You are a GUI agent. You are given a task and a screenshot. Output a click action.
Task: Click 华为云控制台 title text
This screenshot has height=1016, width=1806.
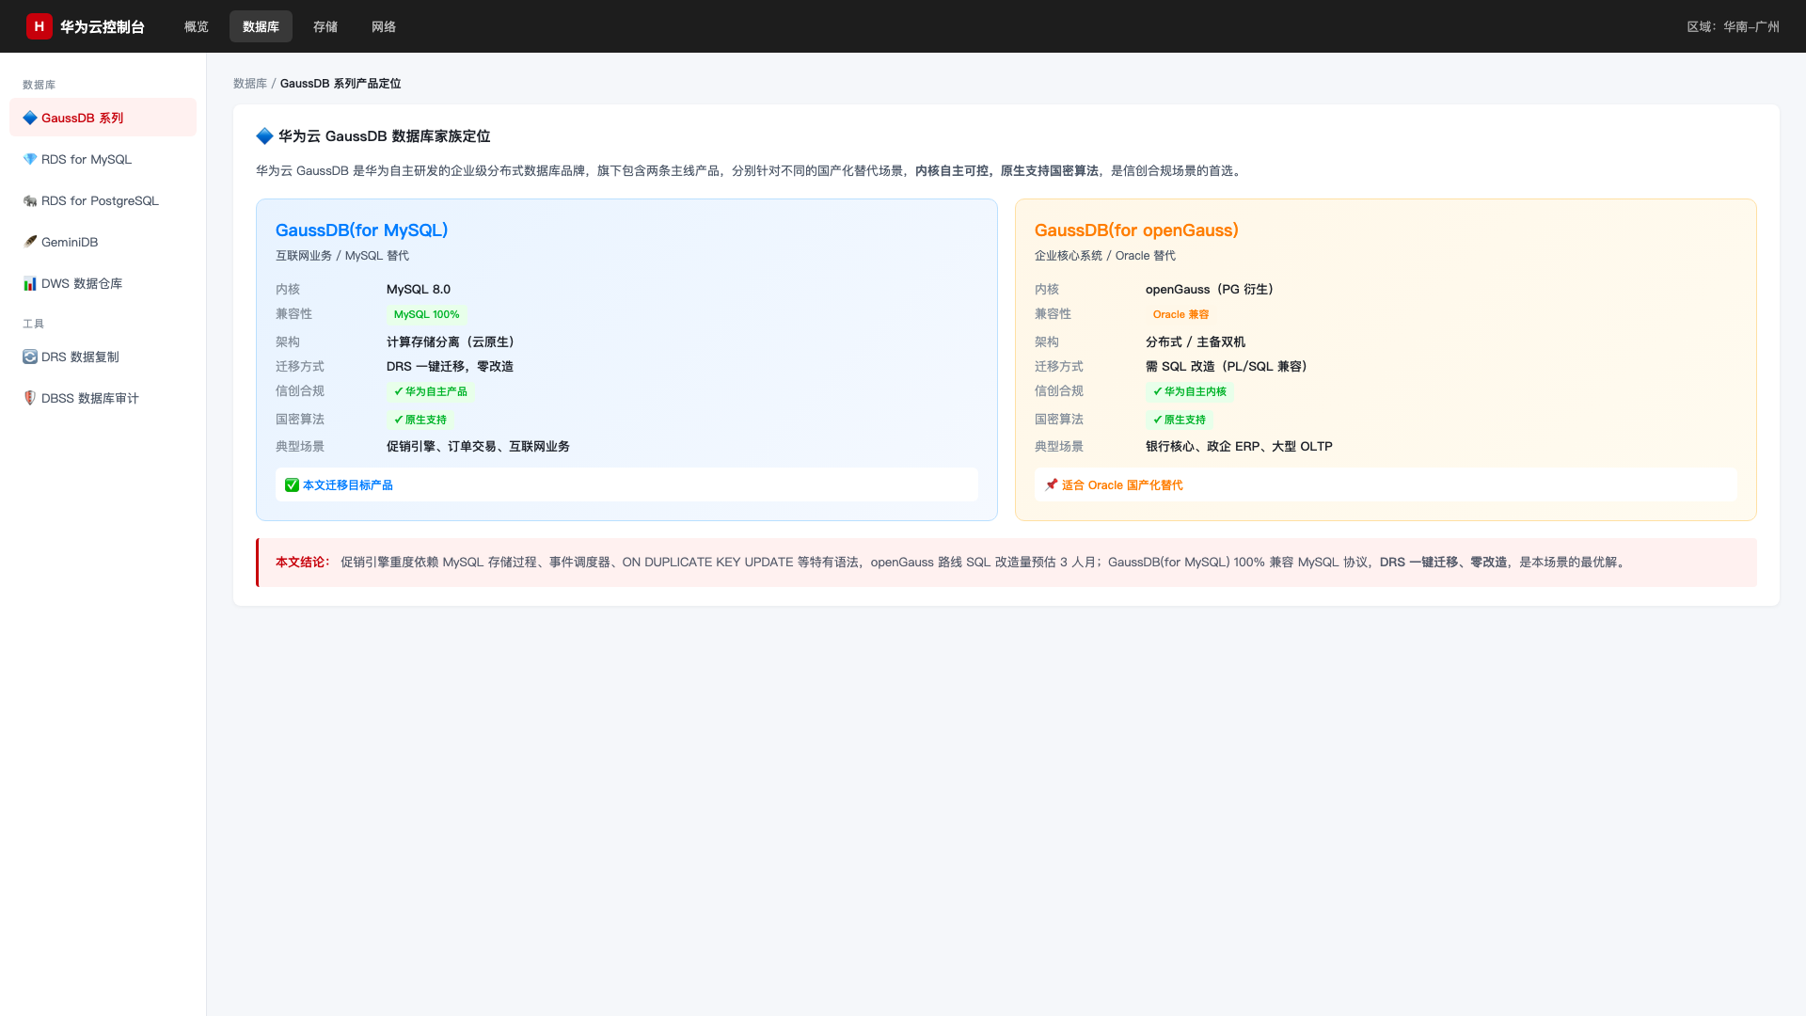tap(103, 27)
